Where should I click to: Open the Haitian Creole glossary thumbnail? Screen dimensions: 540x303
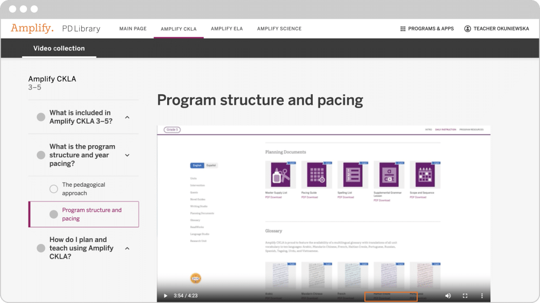(x=389, y=275)
